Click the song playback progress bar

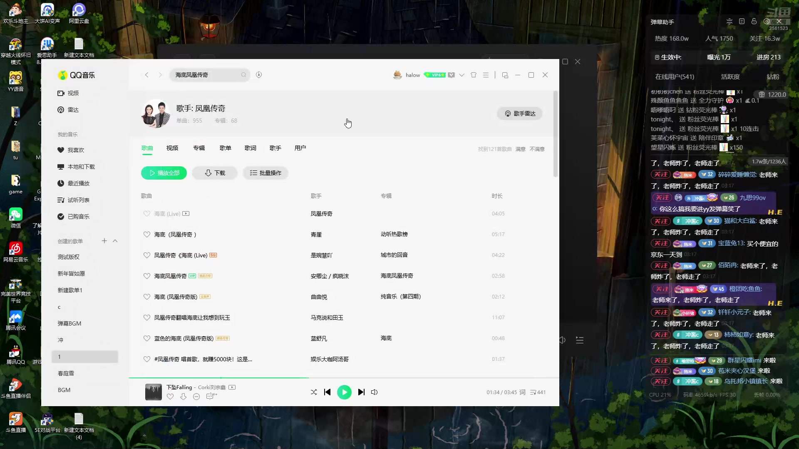(x=344, y=378)
